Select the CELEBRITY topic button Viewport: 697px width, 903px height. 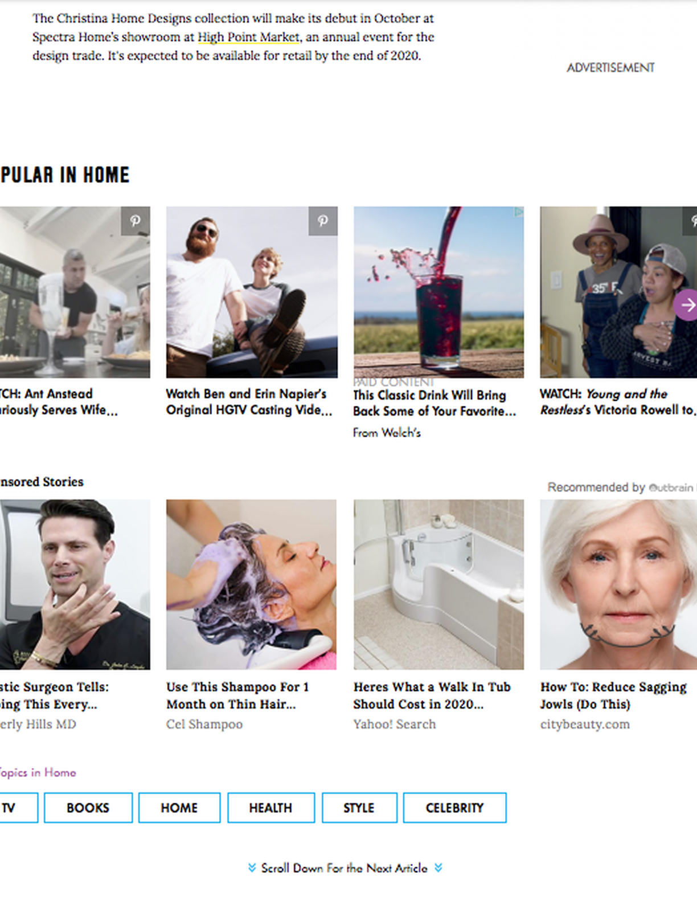(454, 808)
